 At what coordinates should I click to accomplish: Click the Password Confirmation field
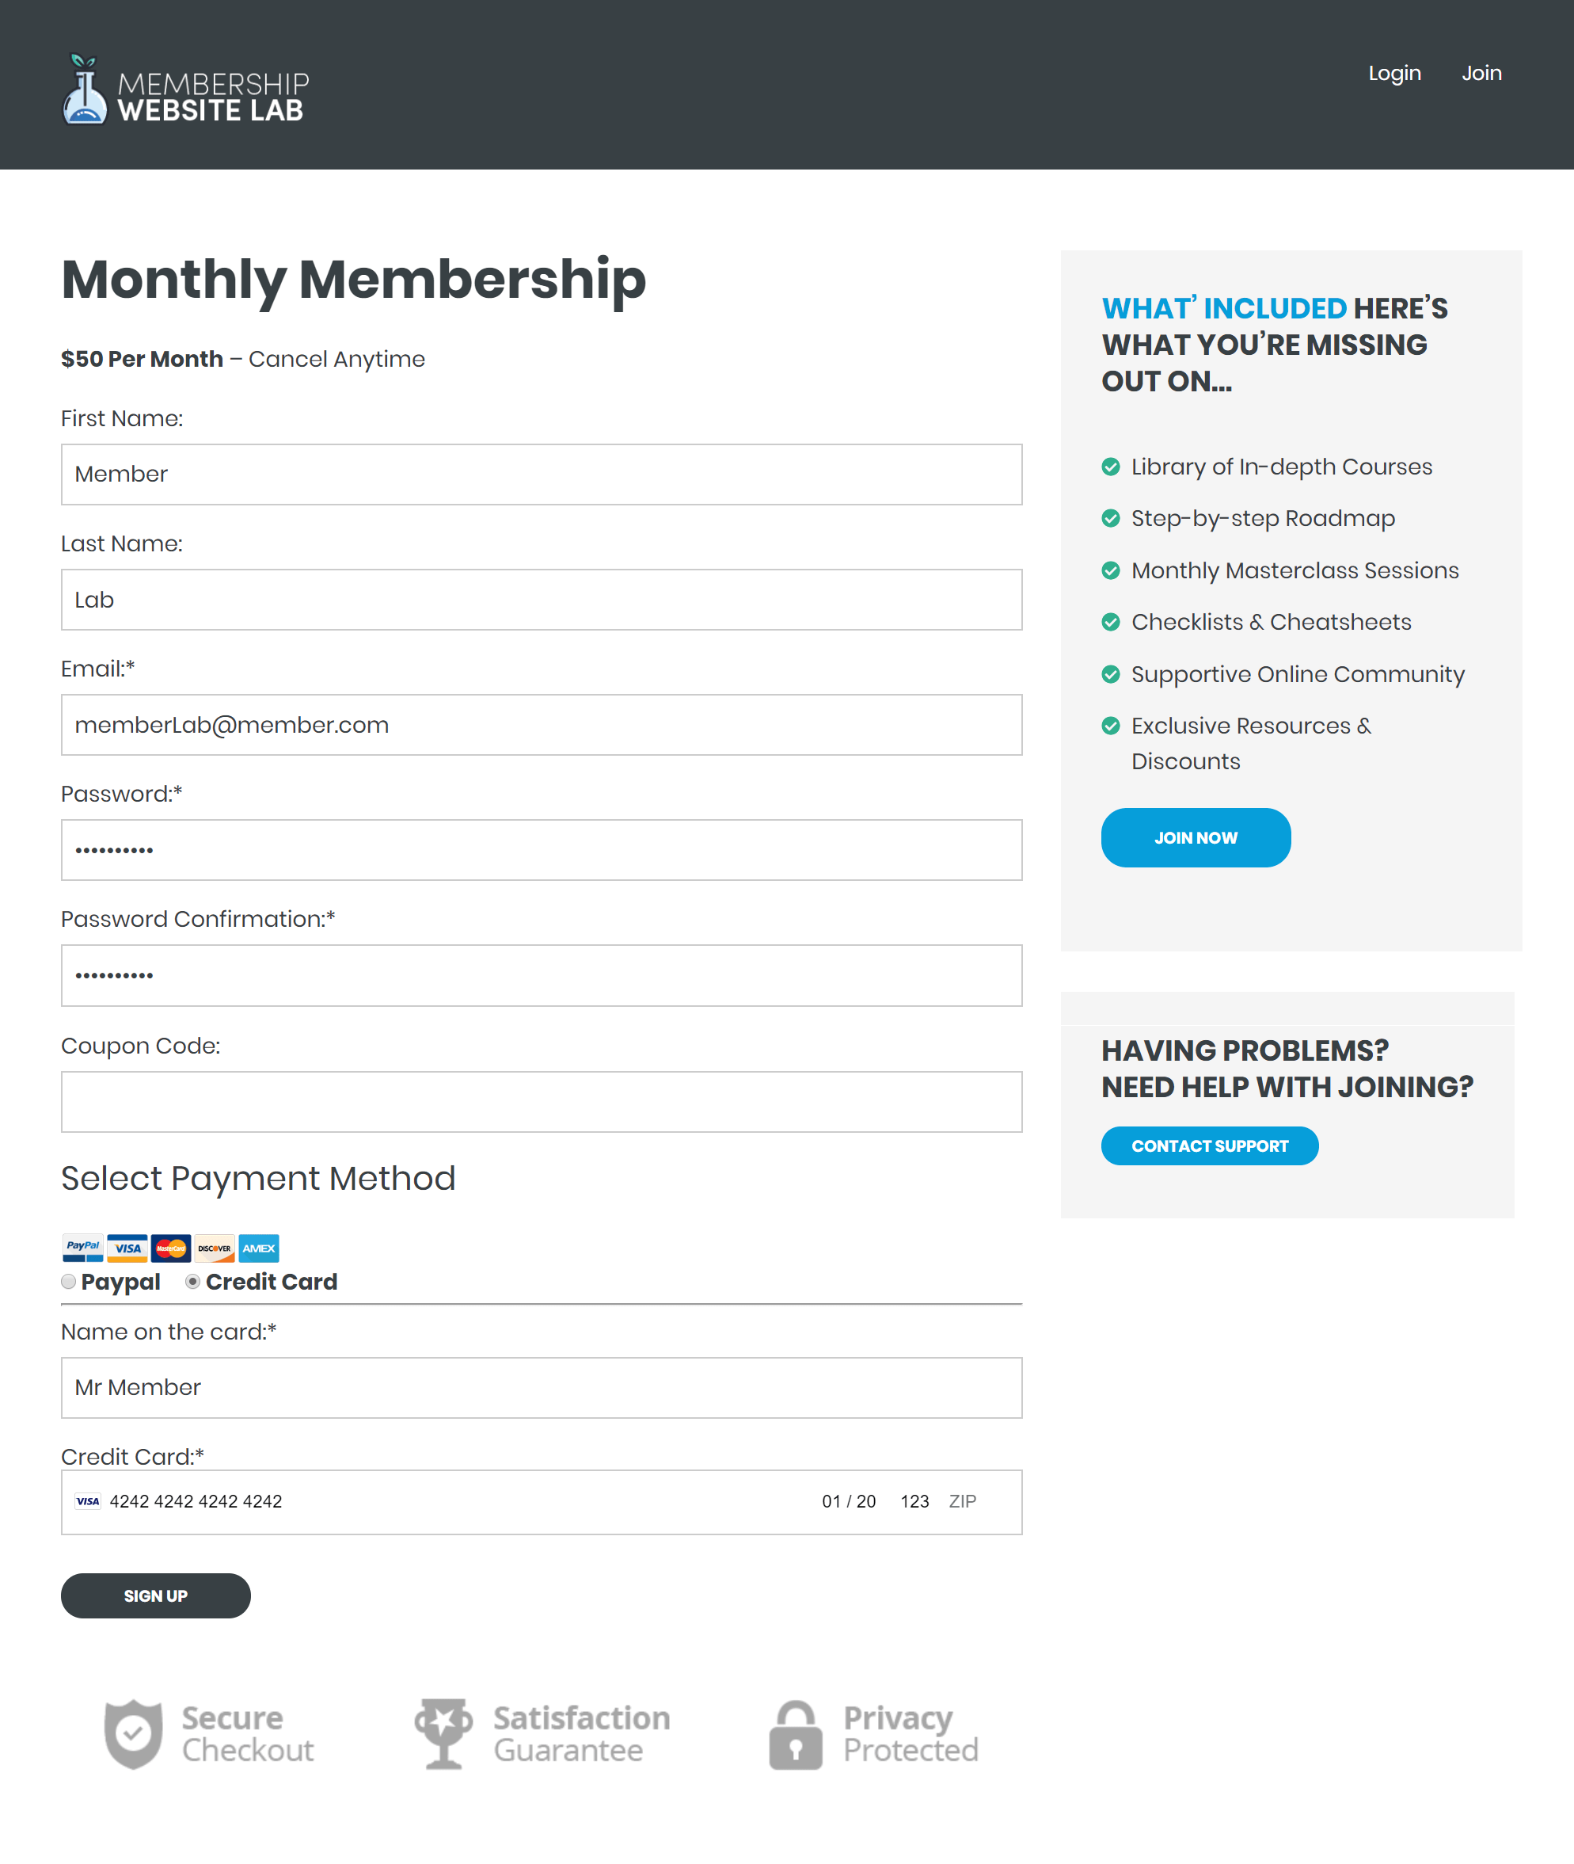tap(541, 975)
